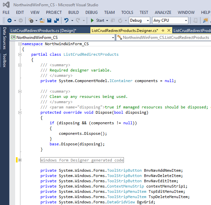Click the DataGridView type in DgvGrid declaration

121,202
